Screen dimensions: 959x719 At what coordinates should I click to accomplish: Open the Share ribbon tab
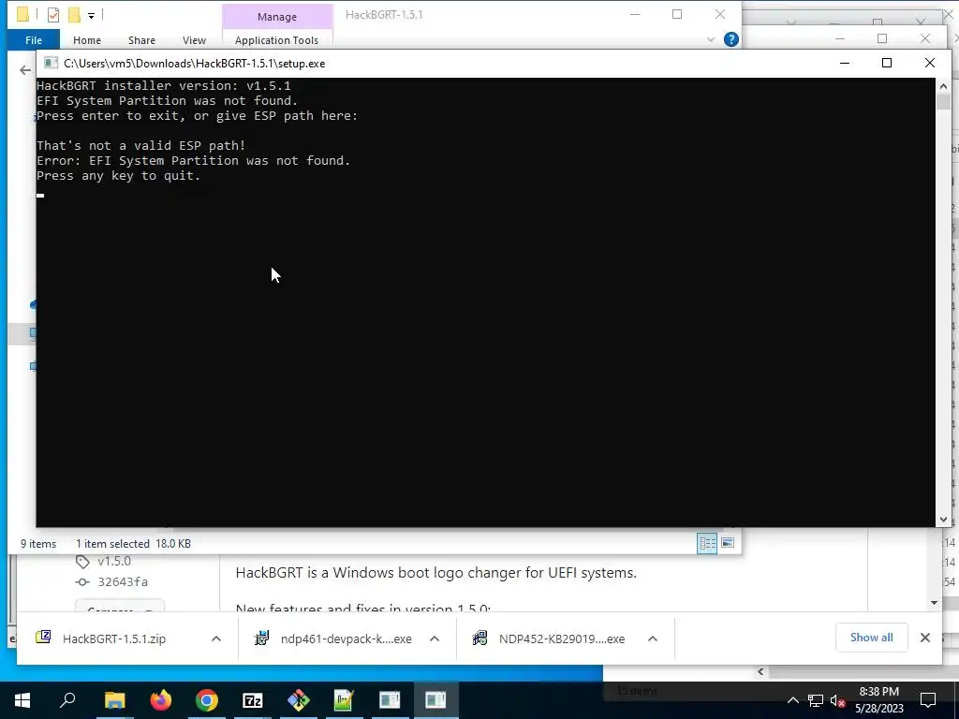tap(141, 39)
